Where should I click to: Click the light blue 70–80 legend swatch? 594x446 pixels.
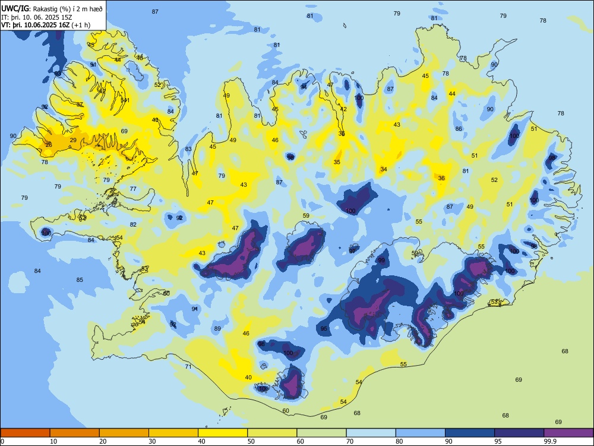[x=371, y=433]
